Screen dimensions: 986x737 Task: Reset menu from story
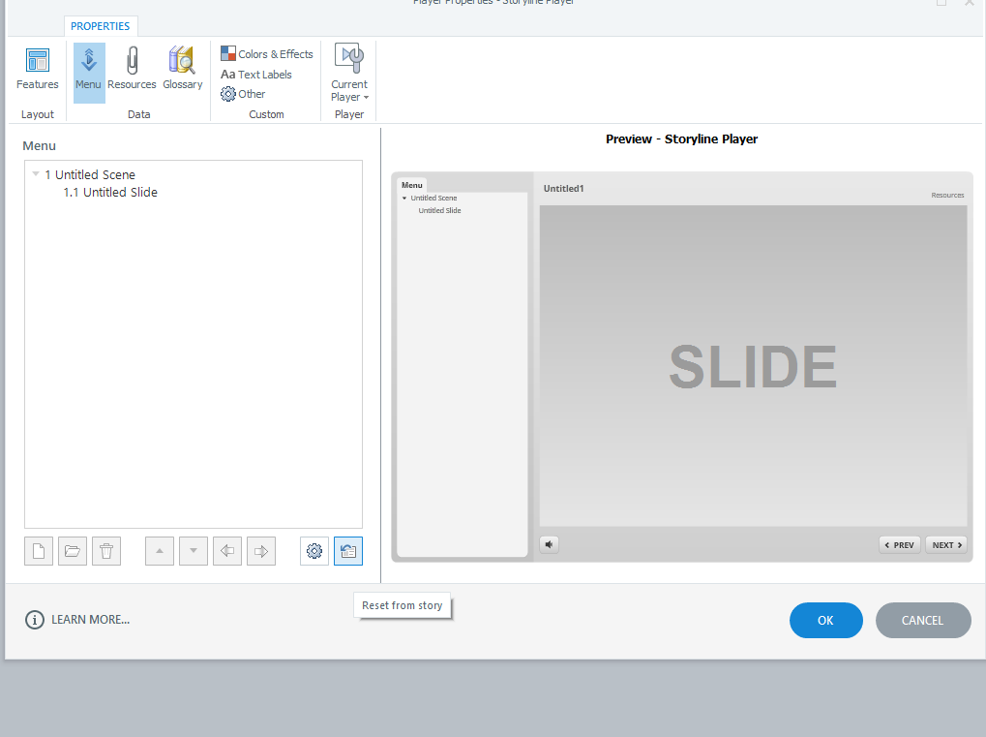(x=348, y=550)
